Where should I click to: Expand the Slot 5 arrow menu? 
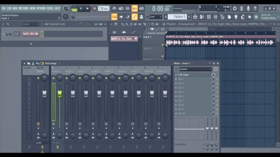[x=176, y=92]
